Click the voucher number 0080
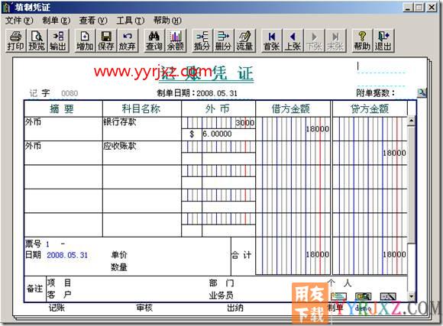This screenshot has width=443, height=326. pos(70,93)
